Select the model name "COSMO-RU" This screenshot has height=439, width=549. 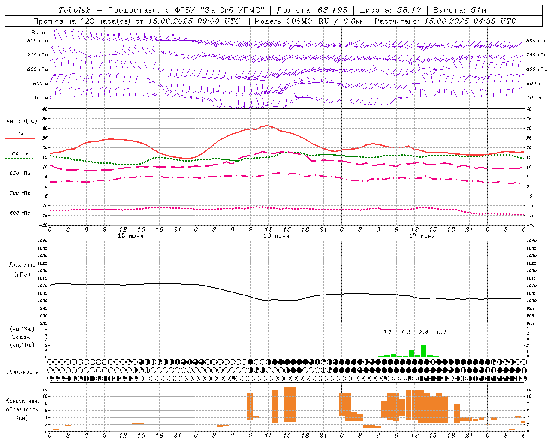(308, 21)
